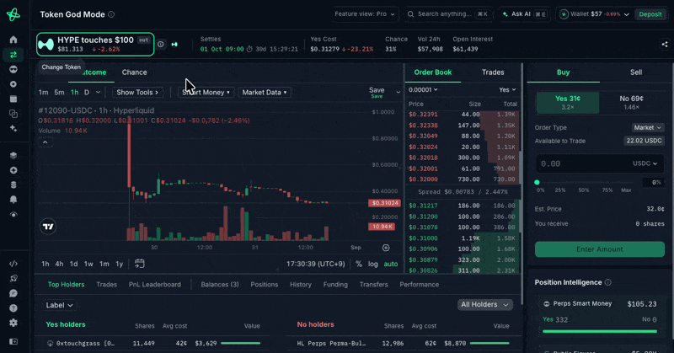Select the D chart interval
Screen dimensions: 674x353
(87, 93)
